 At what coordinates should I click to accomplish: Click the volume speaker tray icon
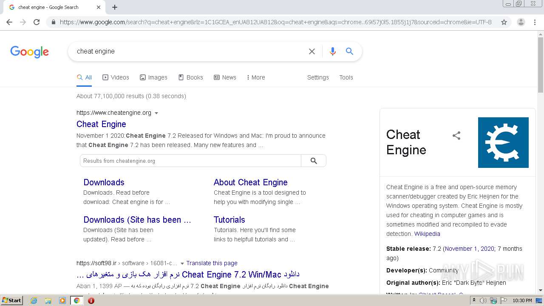click(483, 300)
